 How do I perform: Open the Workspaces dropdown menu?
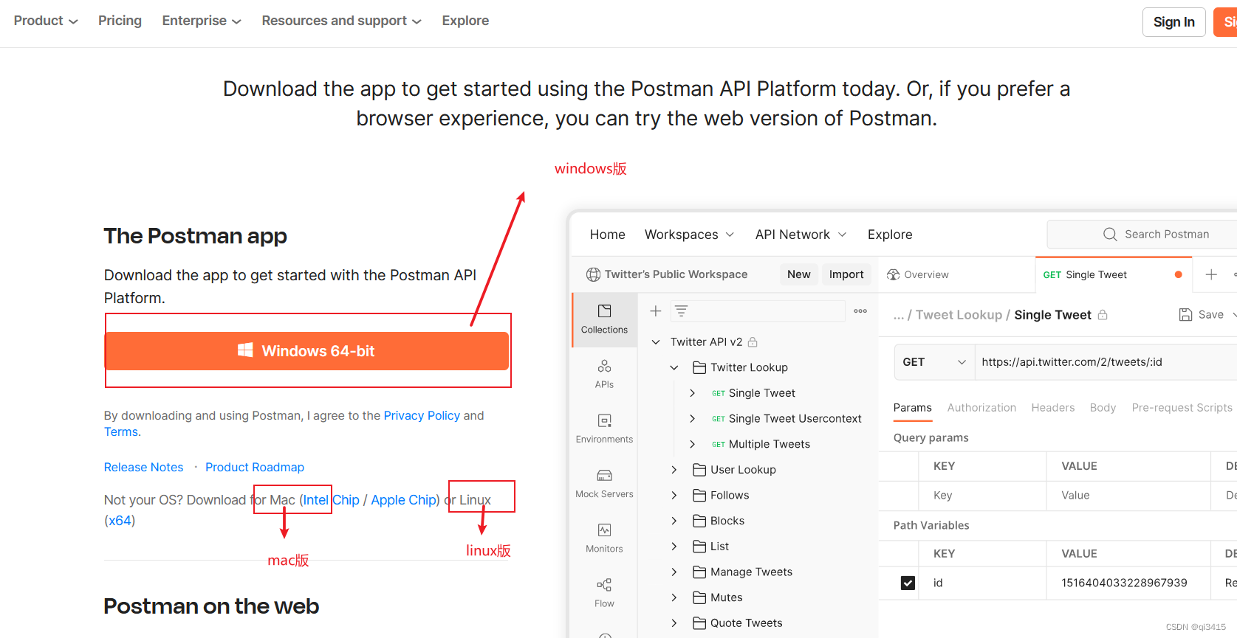click(x=689, y=235)
